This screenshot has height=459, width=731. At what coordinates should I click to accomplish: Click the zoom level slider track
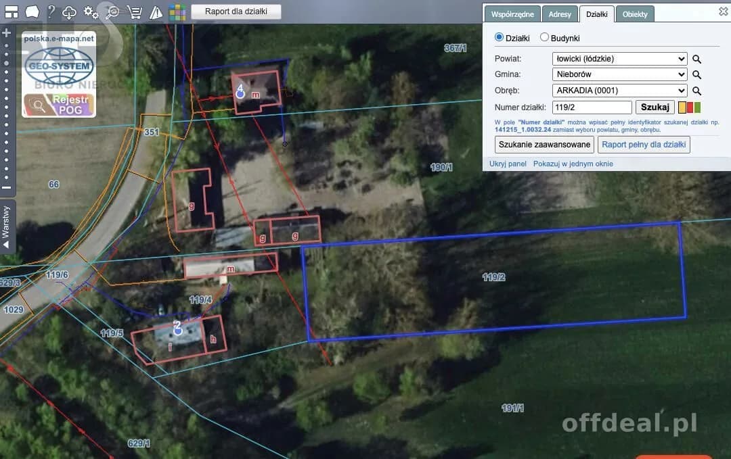pos(7,111)
